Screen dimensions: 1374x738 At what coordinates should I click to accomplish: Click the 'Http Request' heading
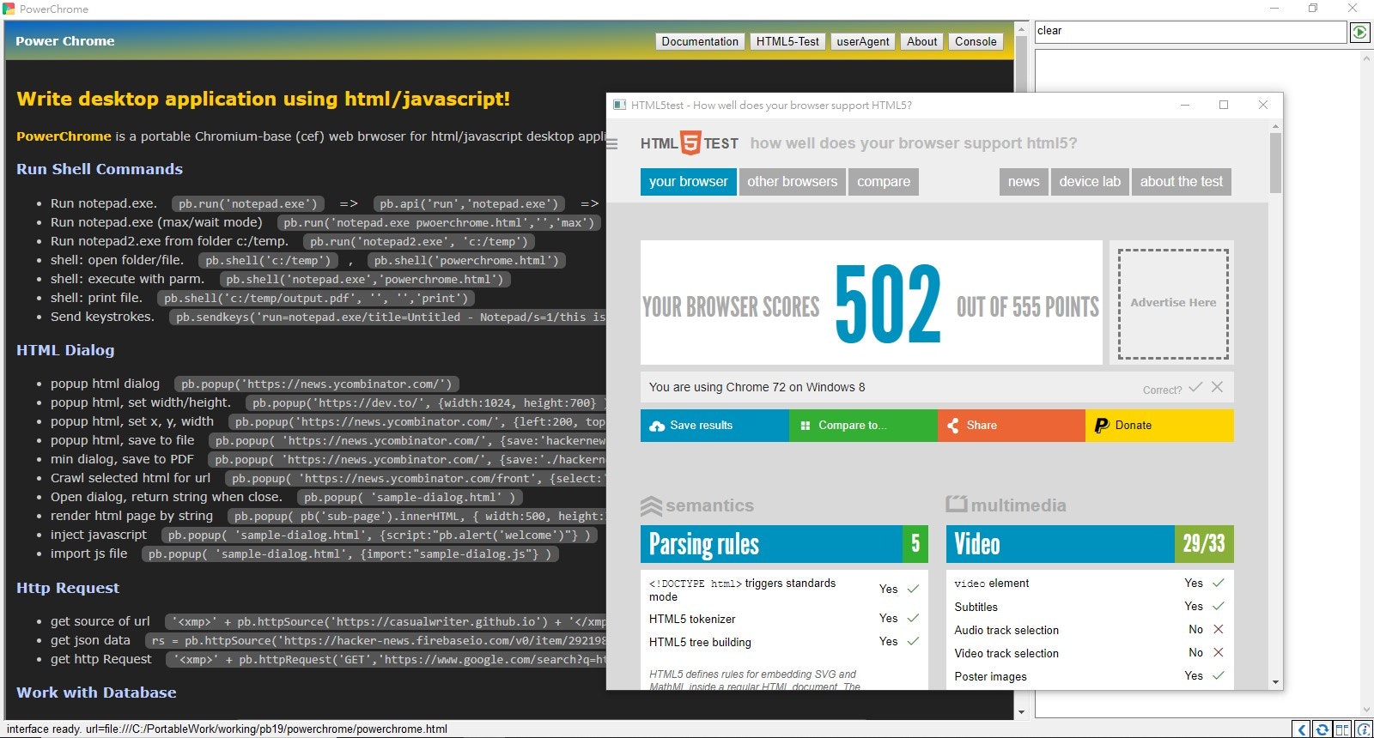pyautogui.click(x=68, y=588)
